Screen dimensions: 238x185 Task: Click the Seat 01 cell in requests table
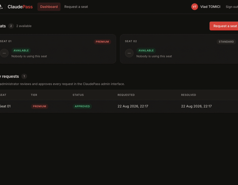tap(5, 106)
